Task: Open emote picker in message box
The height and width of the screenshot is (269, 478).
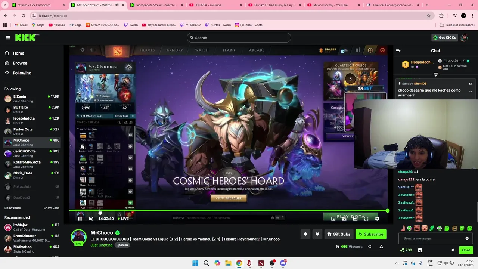Action: coord(467,238)
